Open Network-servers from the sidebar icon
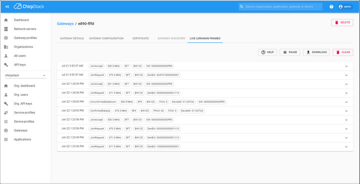Image resolution: width=360 pixels, height=184 pixels. pyautogui.click(x=6, y=29)
